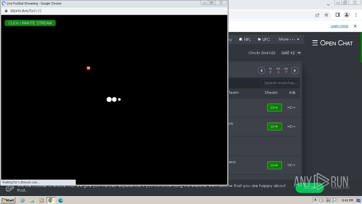Select the TU 5 date

pos(270,71)
